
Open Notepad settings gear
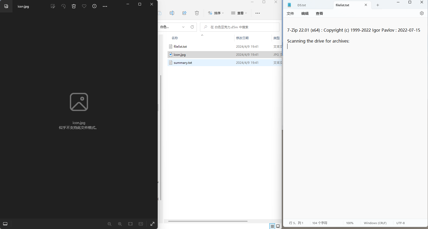[x=422, y=13]
